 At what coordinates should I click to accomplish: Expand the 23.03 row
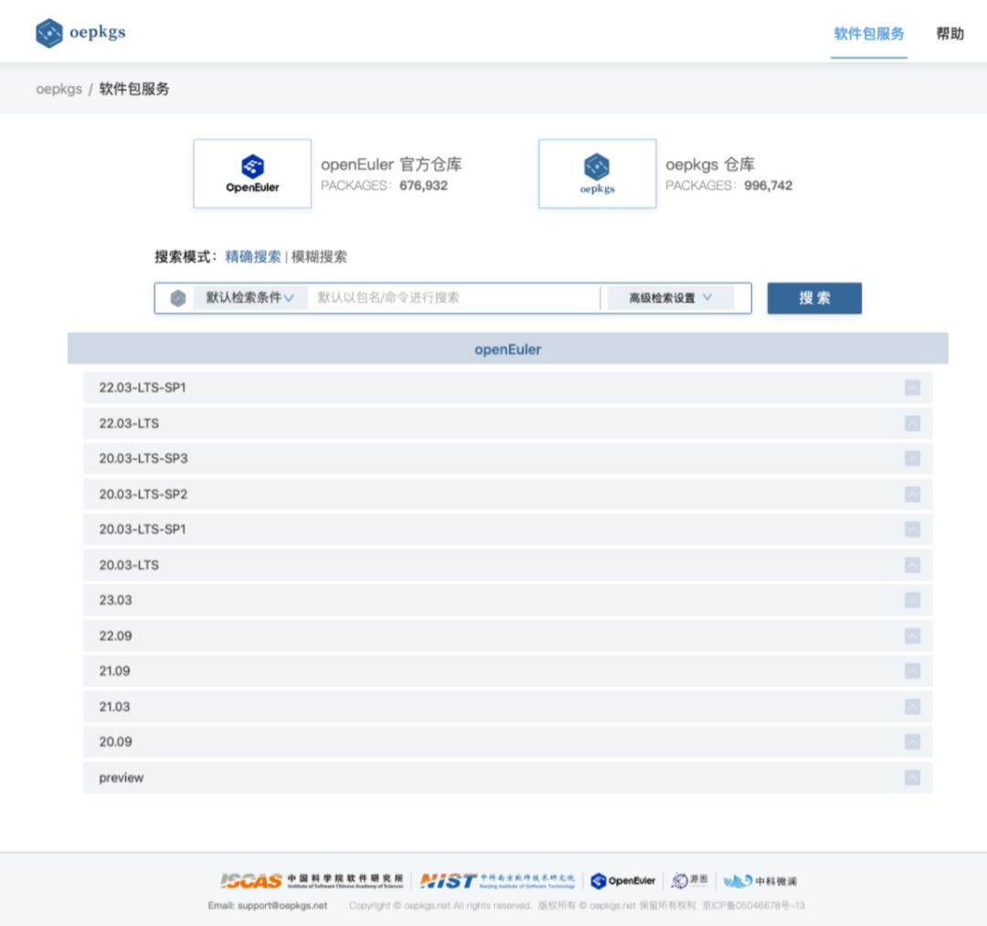[508, 600]
